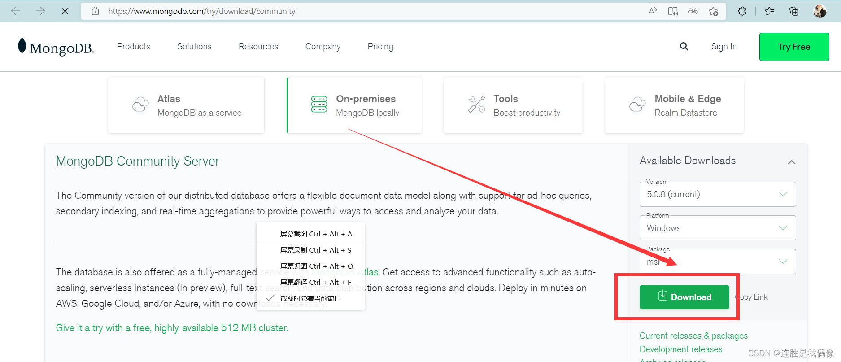841x362 pixels.
Task: Open the Version 5.0.8 dropdown
Action: point(718,194)
